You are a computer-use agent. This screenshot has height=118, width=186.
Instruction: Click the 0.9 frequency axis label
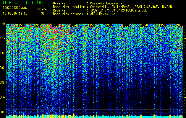[x=2, y=68]
